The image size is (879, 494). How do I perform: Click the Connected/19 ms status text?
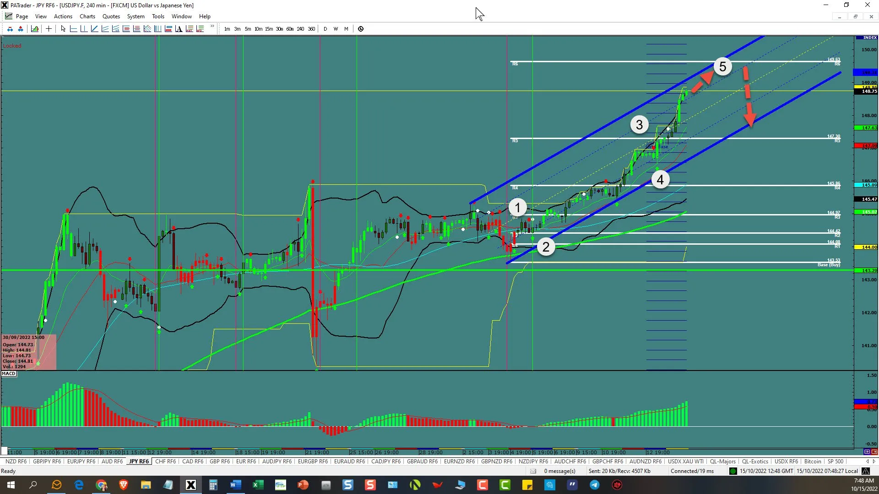pyautogui.click(x=692, y=471)
